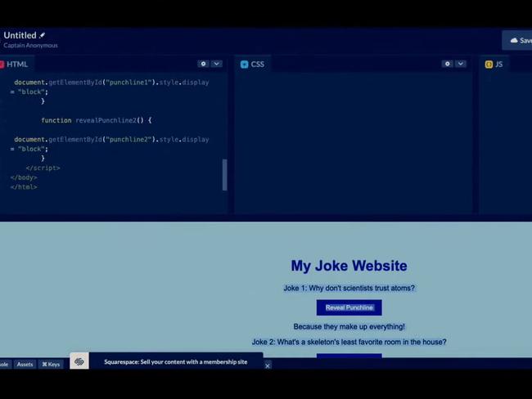Click the Save button with cloud icon
This screenshot has height=399, width=532.
coord(517,40)
